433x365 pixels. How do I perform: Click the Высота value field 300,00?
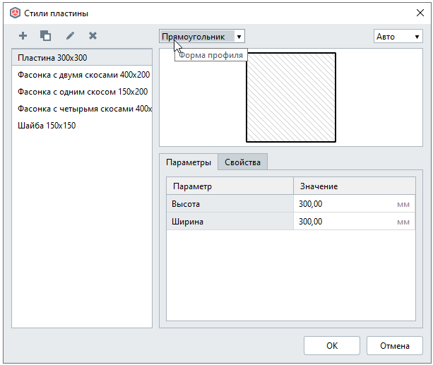point(345,204)
